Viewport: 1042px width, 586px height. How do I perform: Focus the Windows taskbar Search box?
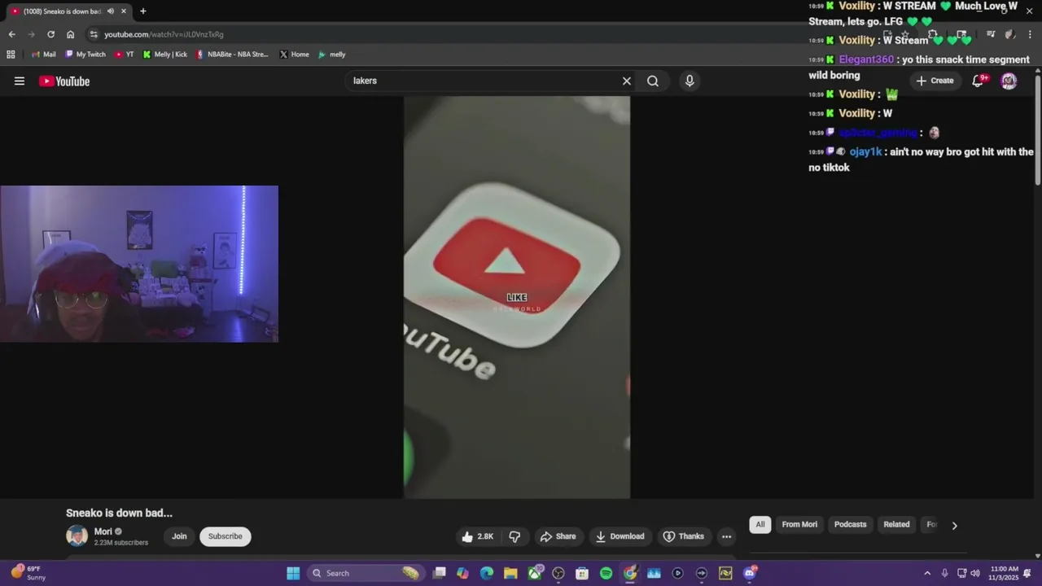[x=365, y=573]
